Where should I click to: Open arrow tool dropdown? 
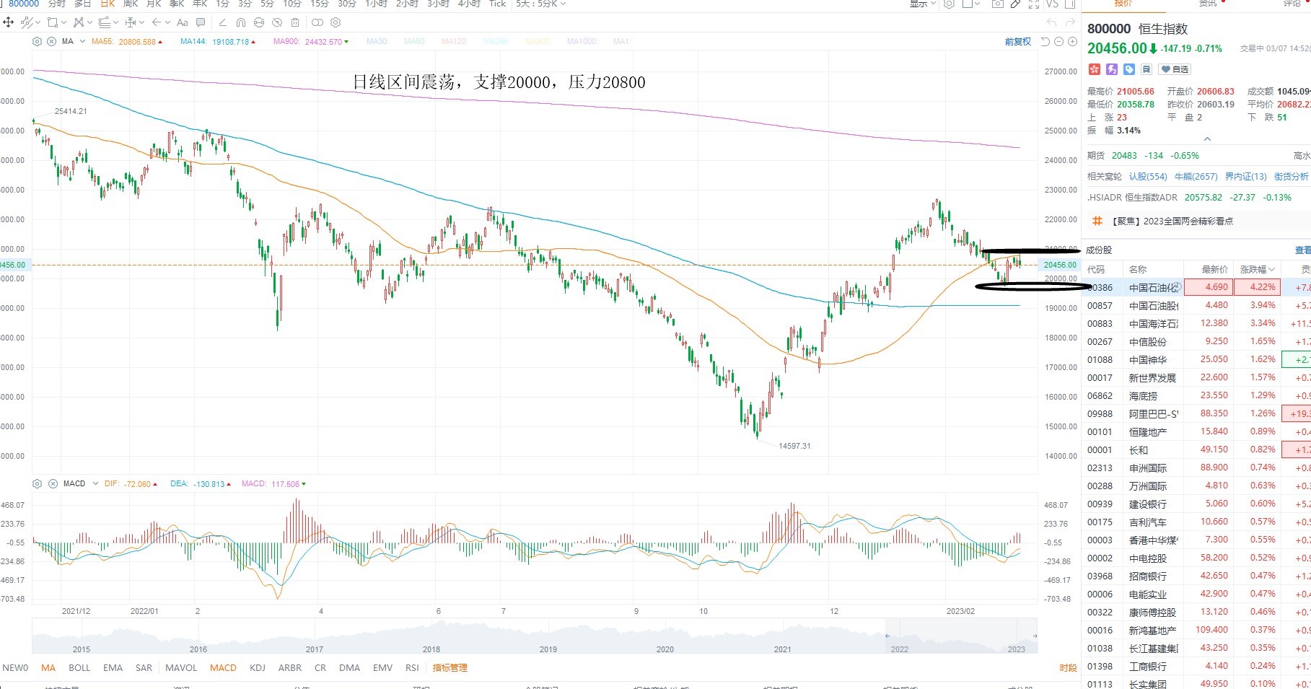pos(167,22)
